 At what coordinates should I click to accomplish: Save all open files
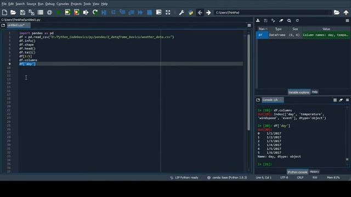coord(31,13)
